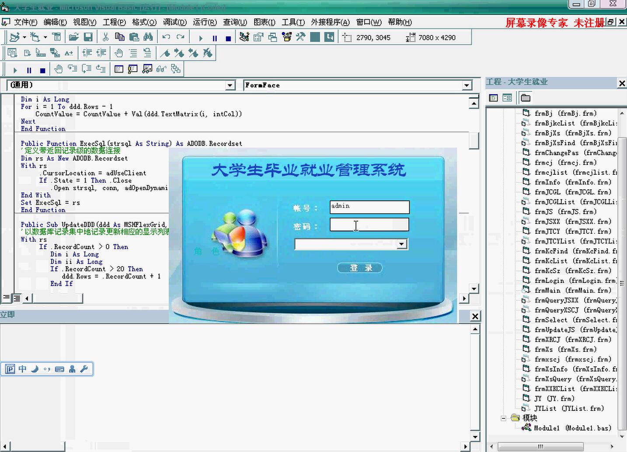Image resolution: width=627 pixels, height=452 pixels.
Task: Open the role dropdown on login form
Action: pos(402,244)
